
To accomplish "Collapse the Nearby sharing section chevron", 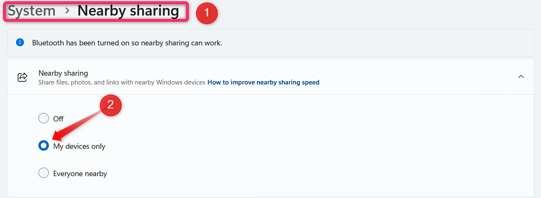I will tap(521, 77).
